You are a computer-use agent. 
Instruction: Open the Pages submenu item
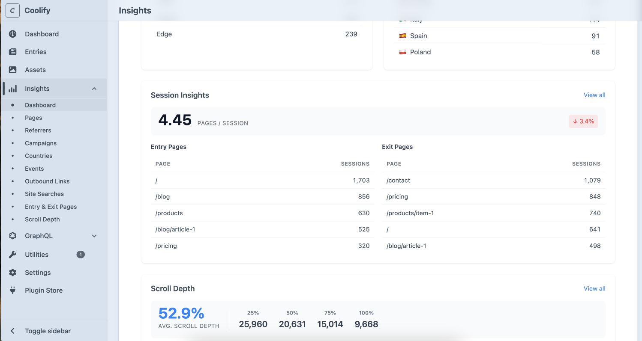click(x=33, y=118)
